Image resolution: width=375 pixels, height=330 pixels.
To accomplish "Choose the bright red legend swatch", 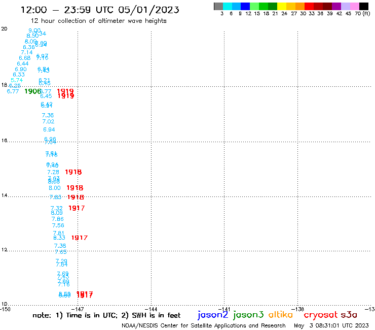I will point(309,6).
